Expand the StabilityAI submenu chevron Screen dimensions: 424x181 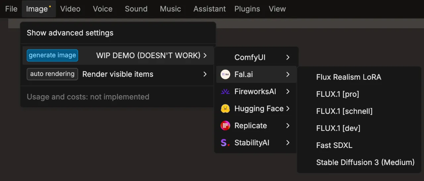(288, 143)
